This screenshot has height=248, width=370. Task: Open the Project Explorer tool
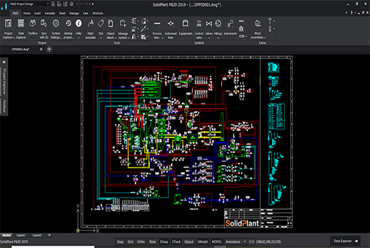[8, 29]
